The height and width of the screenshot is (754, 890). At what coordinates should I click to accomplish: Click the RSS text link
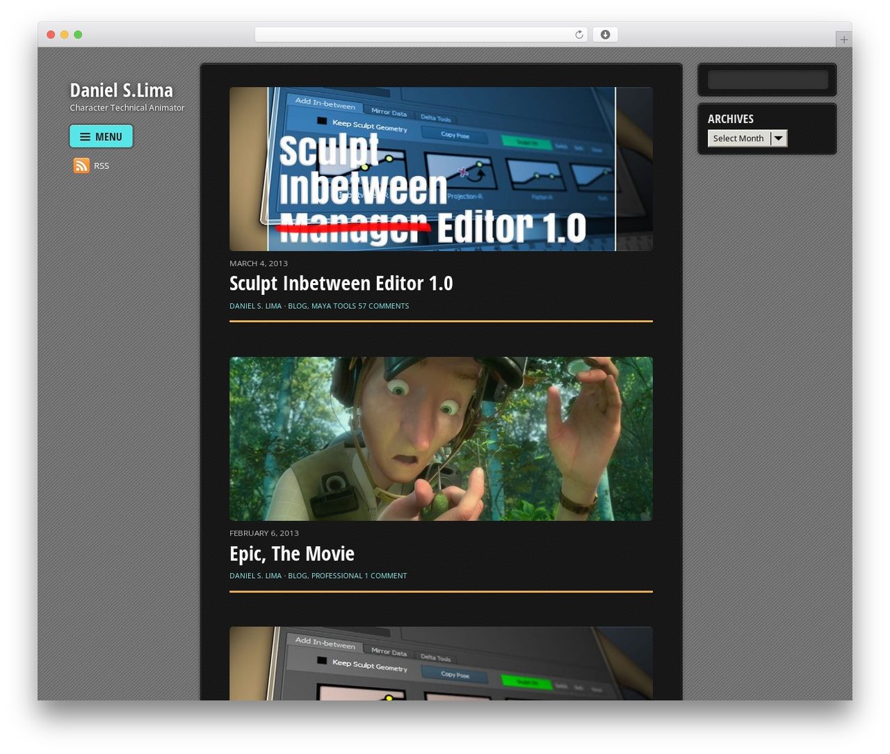[102, 166]
